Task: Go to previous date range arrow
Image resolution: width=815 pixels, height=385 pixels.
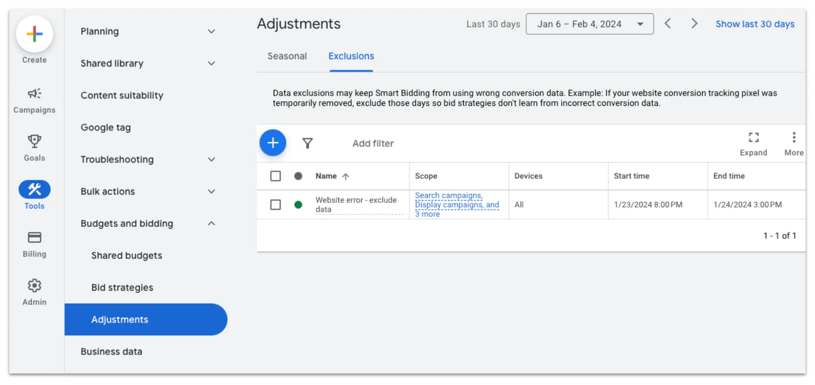Action: (668, 24)
